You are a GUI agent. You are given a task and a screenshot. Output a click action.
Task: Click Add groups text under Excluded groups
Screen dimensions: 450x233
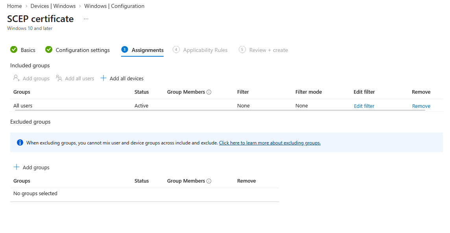click(x=36, y=168)
